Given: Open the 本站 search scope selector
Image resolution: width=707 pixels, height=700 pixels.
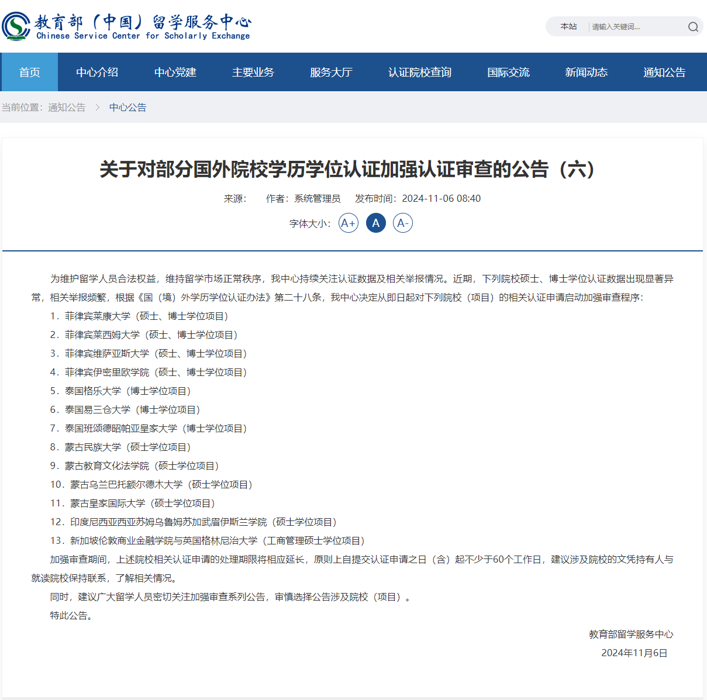Looking at the screenshot, I should point(568,26).
